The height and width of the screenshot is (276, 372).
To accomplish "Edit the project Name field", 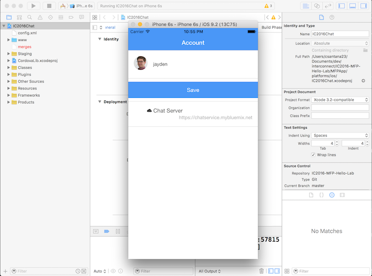I will (x=340, y=34).
